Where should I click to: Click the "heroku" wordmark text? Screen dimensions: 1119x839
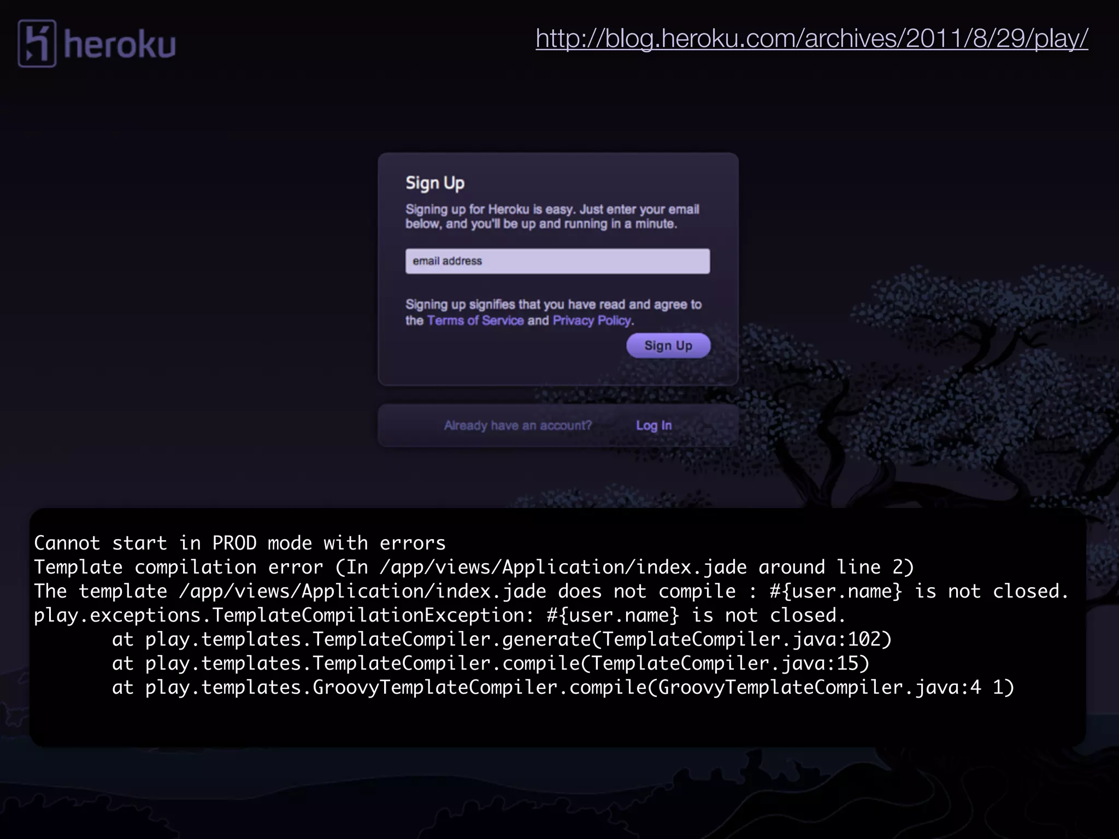(x=120, y=44)
